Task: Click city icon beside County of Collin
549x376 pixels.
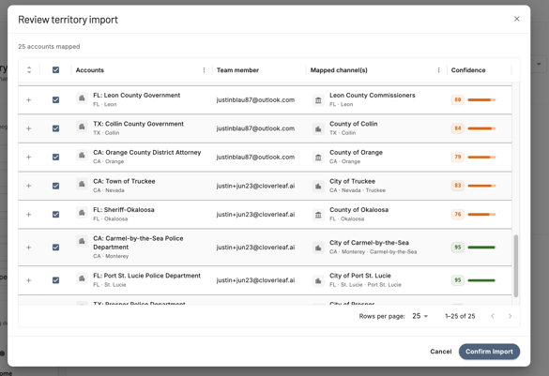Action: [318, 129]
